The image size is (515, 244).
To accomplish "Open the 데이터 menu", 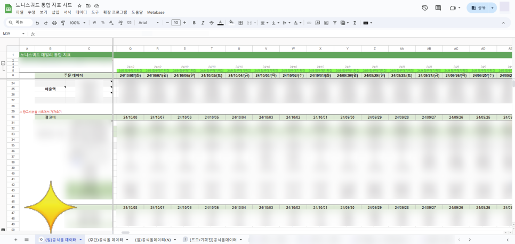I will coord(81,12).
